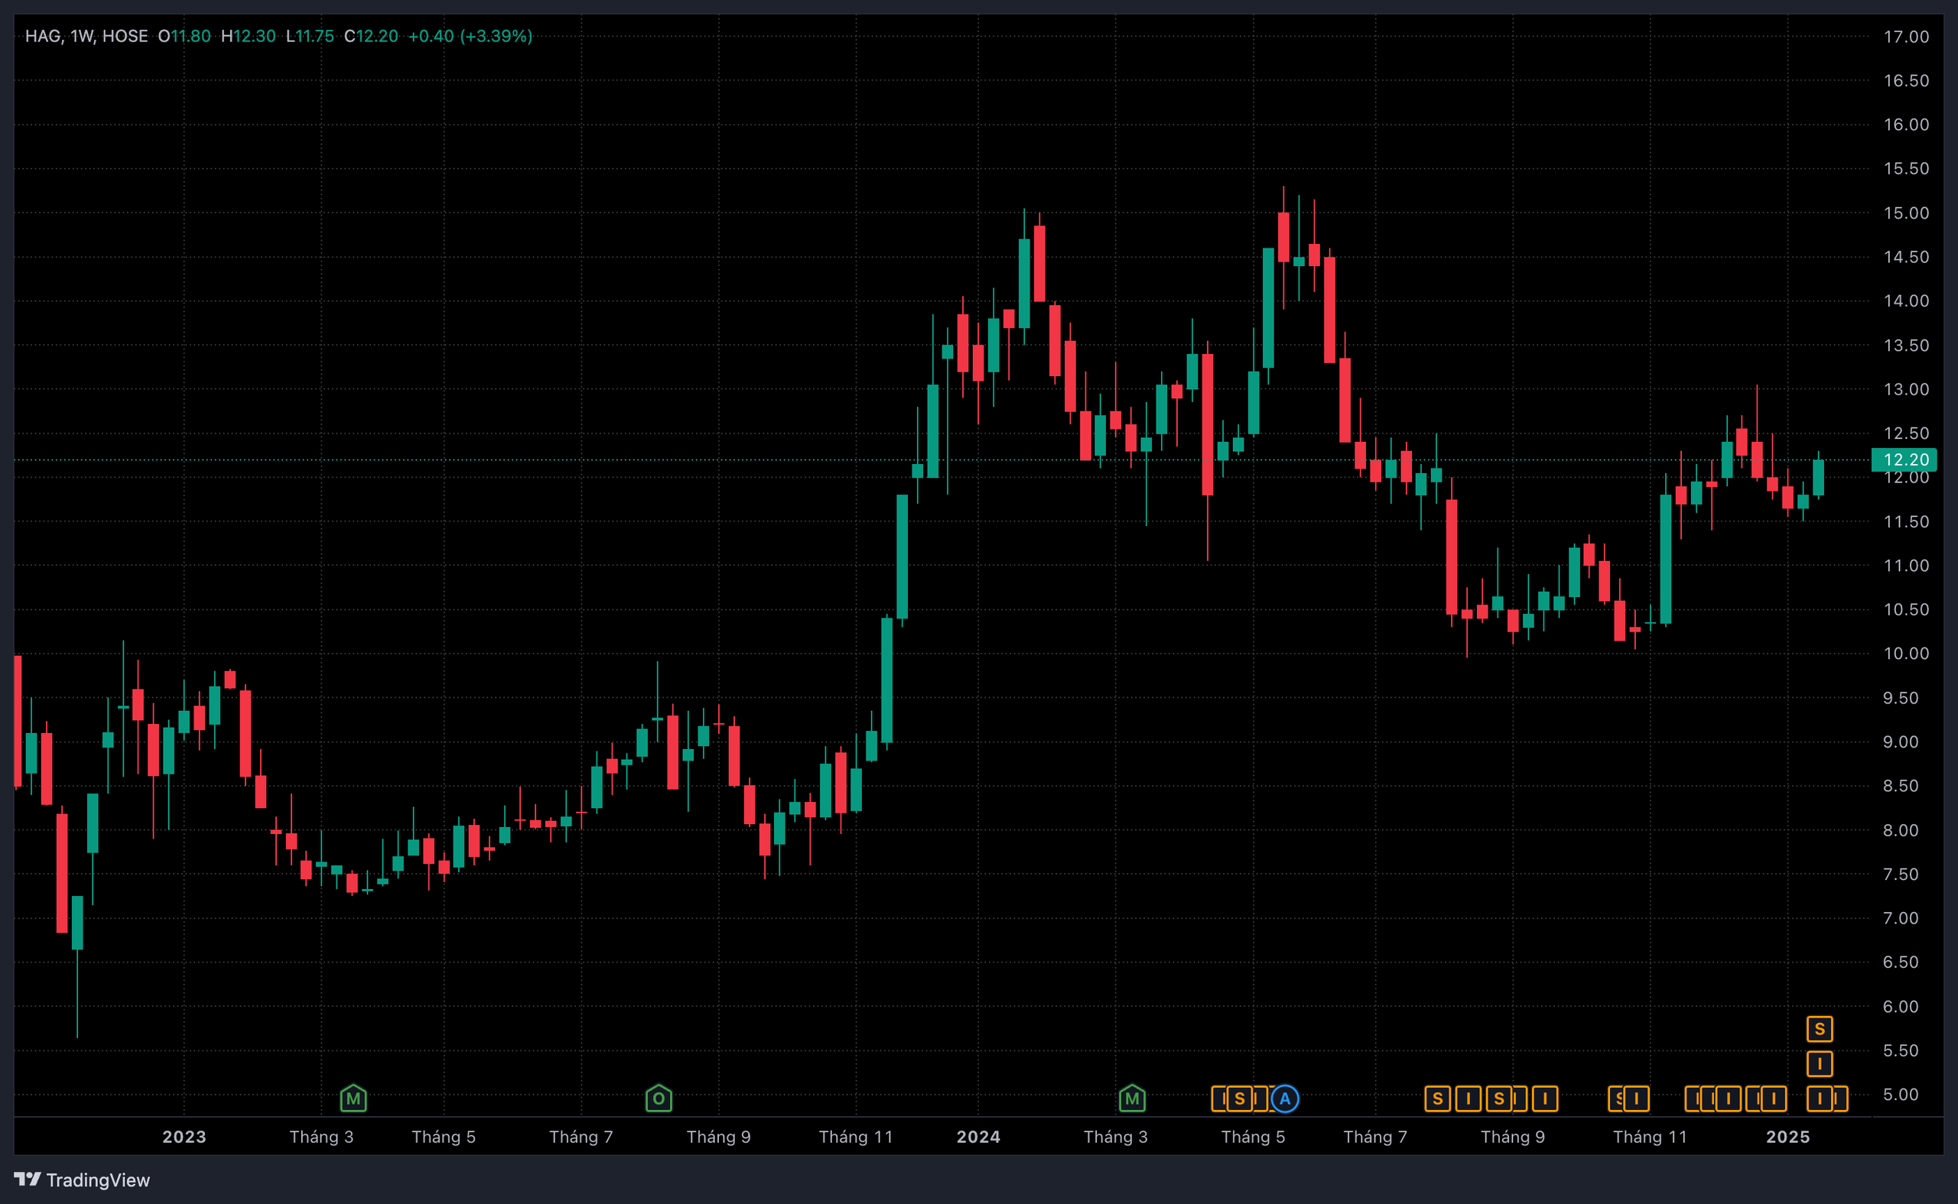Click the 7.00 price scale label
The image size is (1958, 1204).
pyautogui.click(x=1900, y=917)
